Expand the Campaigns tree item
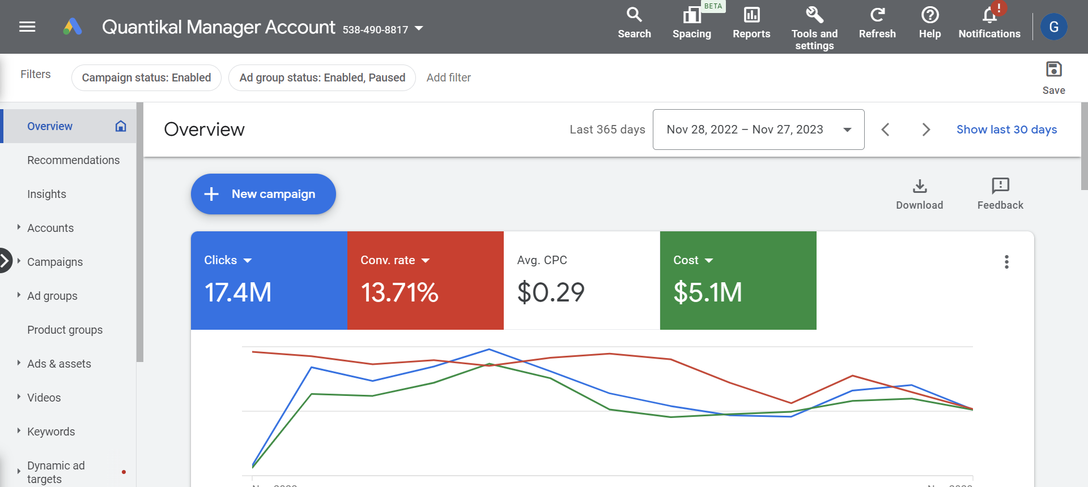Viewport: 1088px width, 487px height. point(19,261)
